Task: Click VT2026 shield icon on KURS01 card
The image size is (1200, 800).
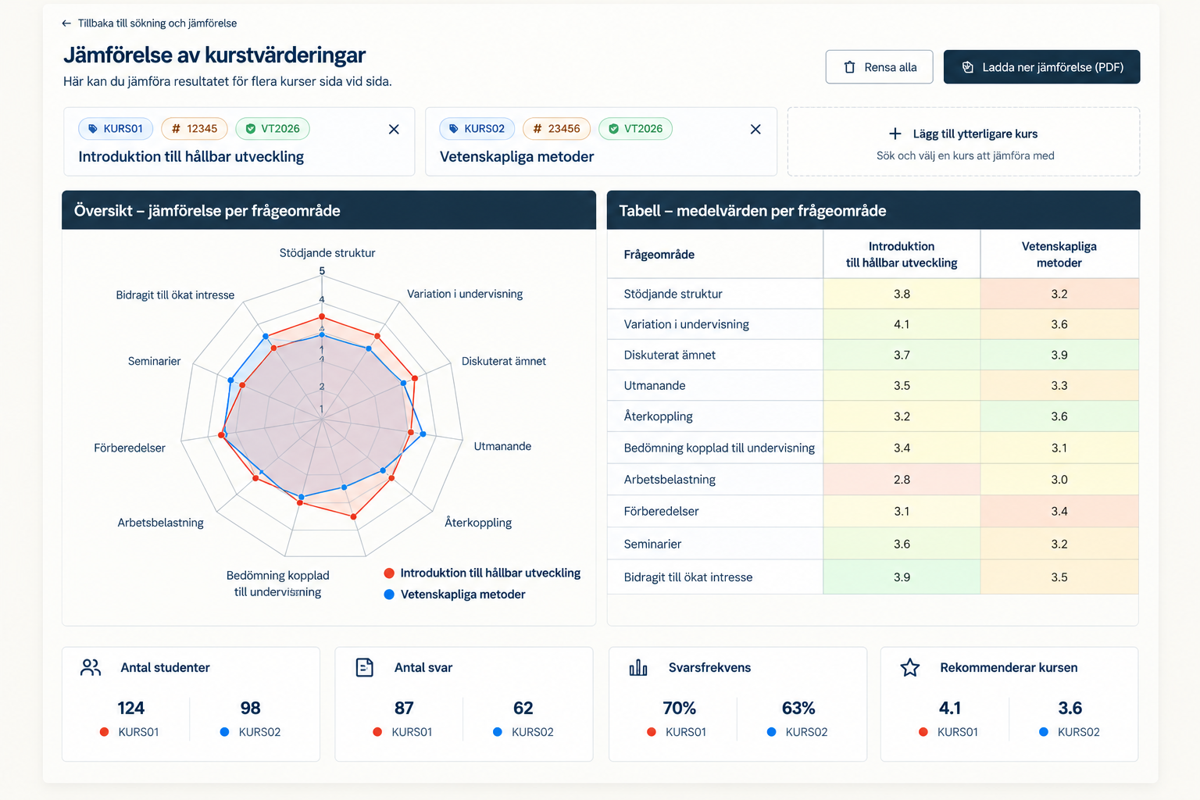Action: [251, 129]
